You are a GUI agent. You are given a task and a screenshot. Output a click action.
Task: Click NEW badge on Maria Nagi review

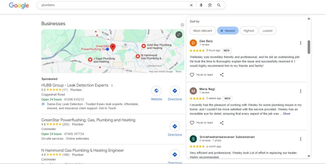(227, 98)
